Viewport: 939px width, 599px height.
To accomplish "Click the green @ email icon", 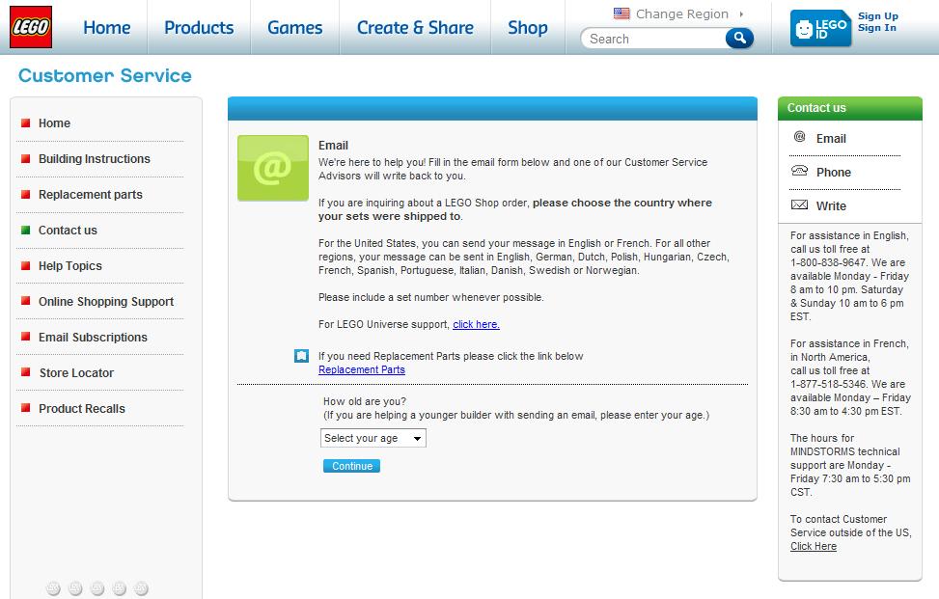I will [x=273, y=168].
